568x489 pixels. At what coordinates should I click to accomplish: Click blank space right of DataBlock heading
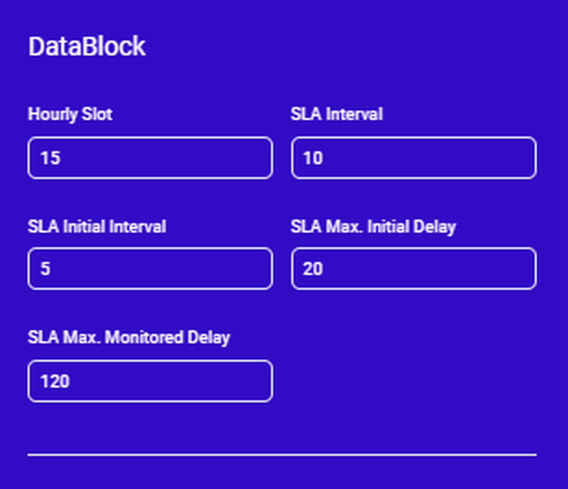click(341, 46)
